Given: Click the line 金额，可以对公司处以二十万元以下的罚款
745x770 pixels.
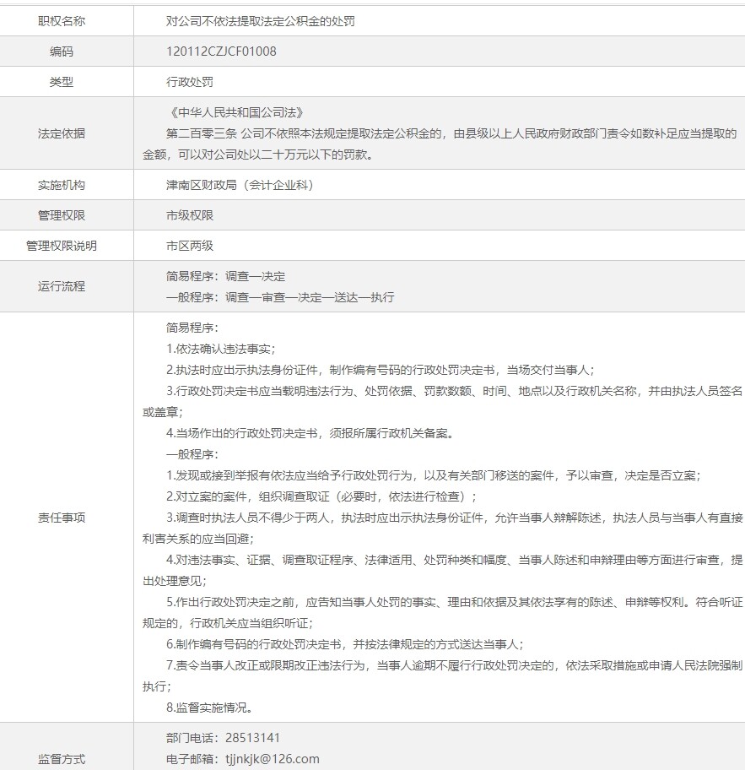Looking at the screenshot, I should coord(259,155).
